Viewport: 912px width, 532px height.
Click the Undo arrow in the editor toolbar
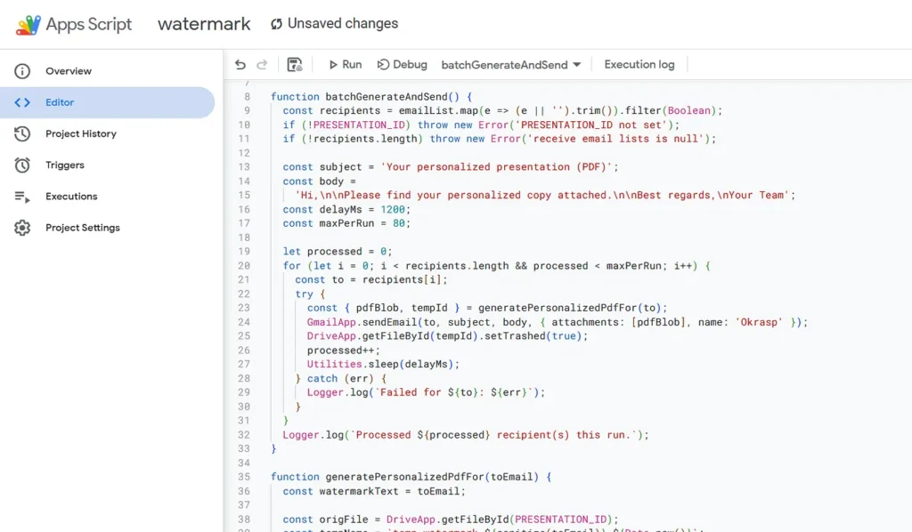point(239,64)
